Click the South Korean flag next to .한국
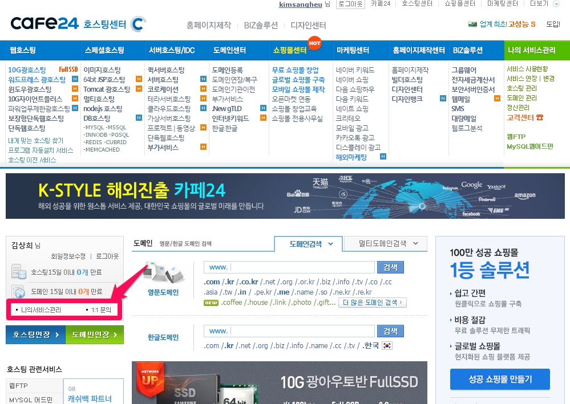The height and width of the screenshot is (404, 570). coord(387,346)
